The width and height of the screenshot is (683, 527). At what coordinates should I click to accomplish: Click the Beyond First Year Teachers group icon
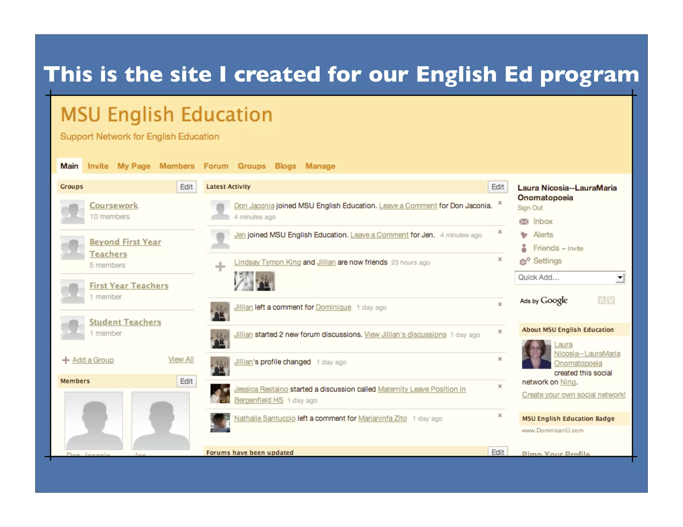click(73, 248)
